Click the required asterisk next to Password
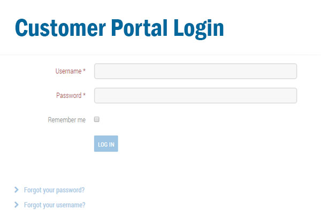The width and height of the screenshot is (321, 214). point(84,95)
